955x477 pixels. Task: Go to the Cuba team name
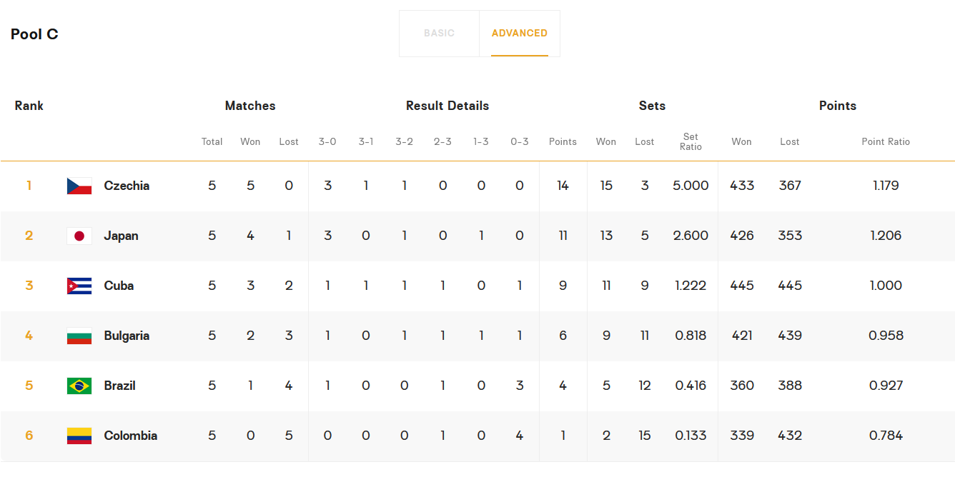(x=119, y=286)
